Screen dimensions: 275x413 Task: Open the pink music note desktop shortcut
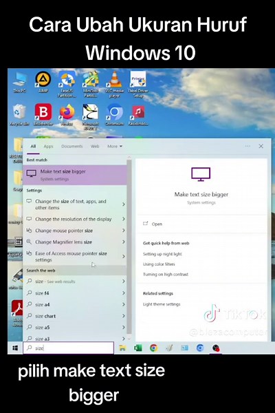click(138, 115)
